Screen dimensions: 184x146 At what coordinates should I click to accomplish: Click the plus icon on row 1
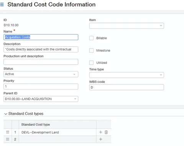coord(101,132)
